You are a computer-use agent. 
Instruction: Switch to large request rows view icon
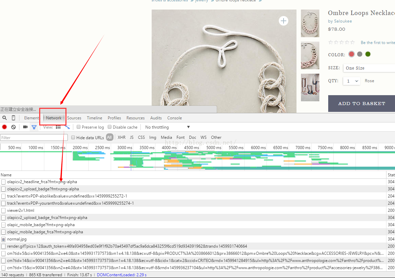[x=58, y=127]
